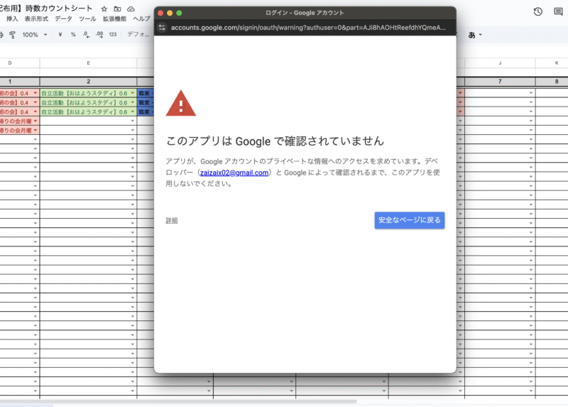Viewport: 568px width, 407px height.
Task: Open the comments icon at top right
Action: [x=558, y=11]
